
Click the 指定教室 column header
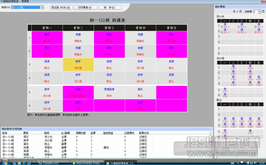click(108, 133)
